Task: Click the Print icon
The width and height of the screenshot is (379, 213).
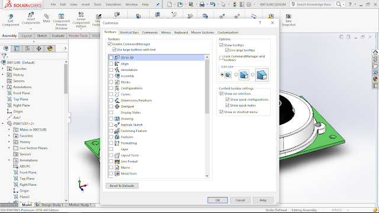Action: pos(202,4)
